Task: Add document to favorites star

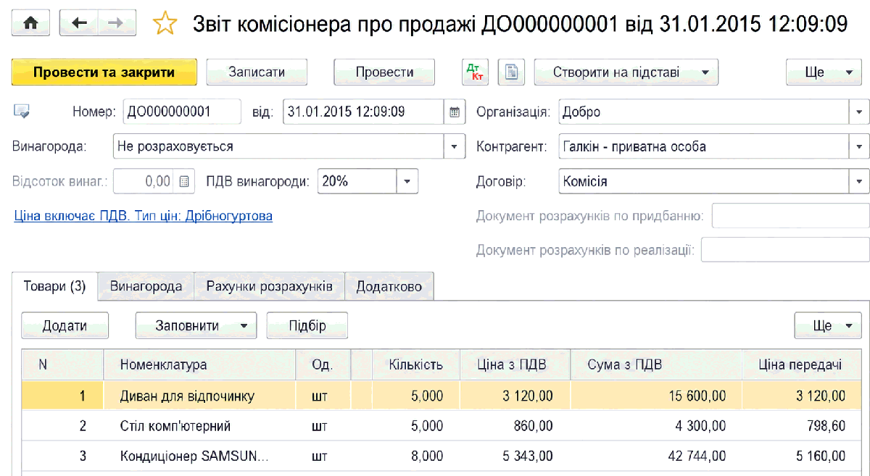Action: 165,24
